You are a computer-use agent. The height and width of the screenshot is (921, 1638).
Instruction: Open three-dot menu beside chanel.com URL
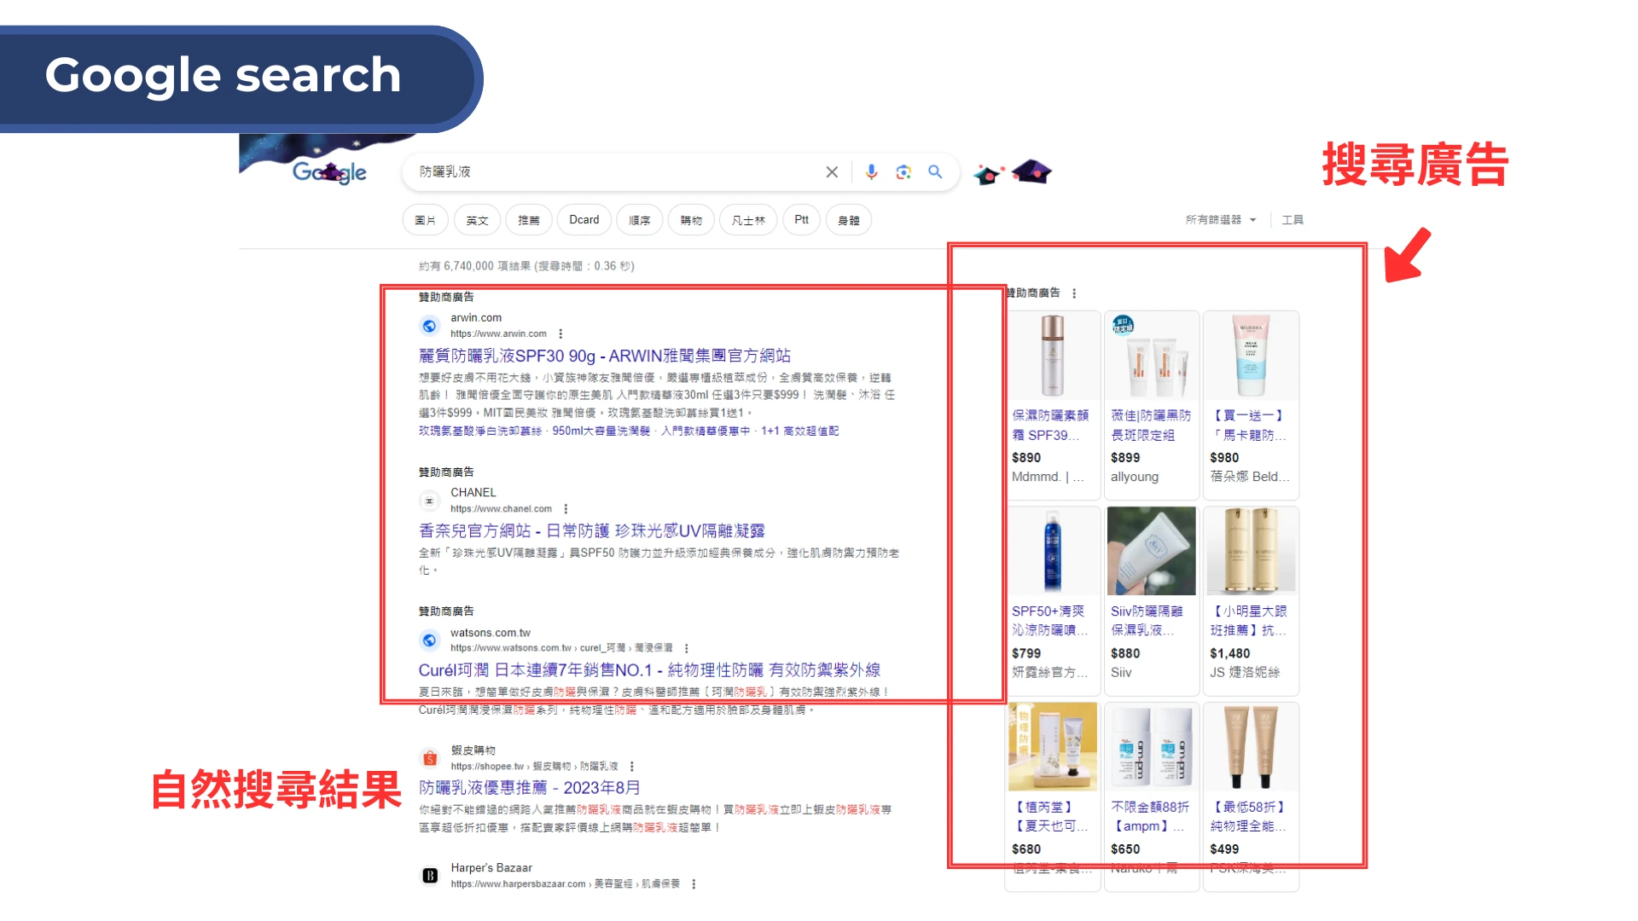[x=566, y=509]
